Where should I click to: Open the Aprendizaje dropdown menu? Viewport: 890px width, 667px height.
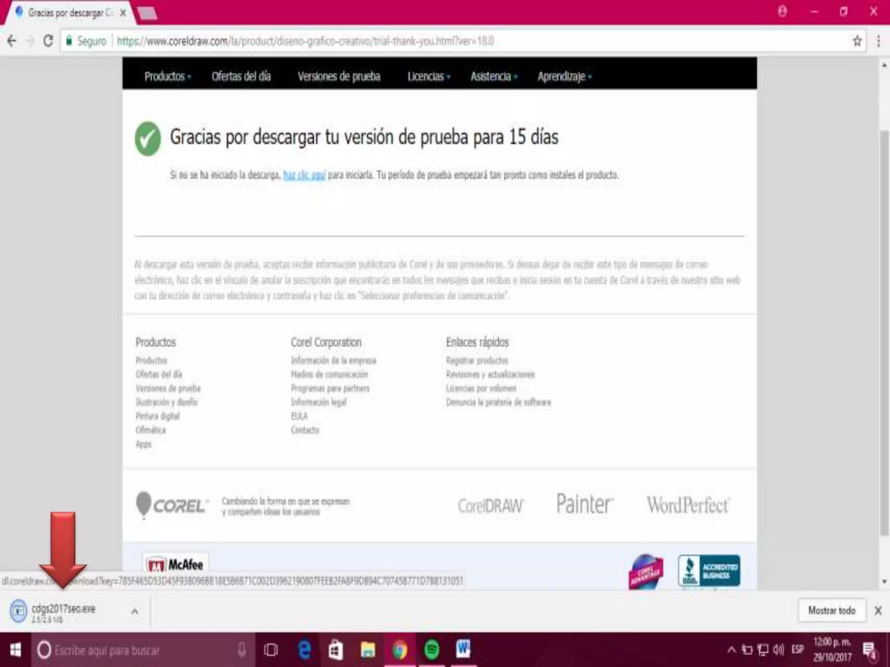pyautogui.click(x=564, y=76)
